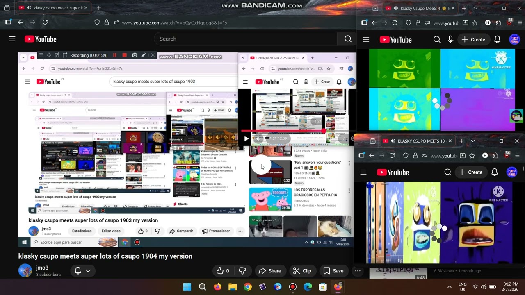Search YouTube in Klasky Csupo Meets 4 window
The image size is (525, 295).
point(437,39)
